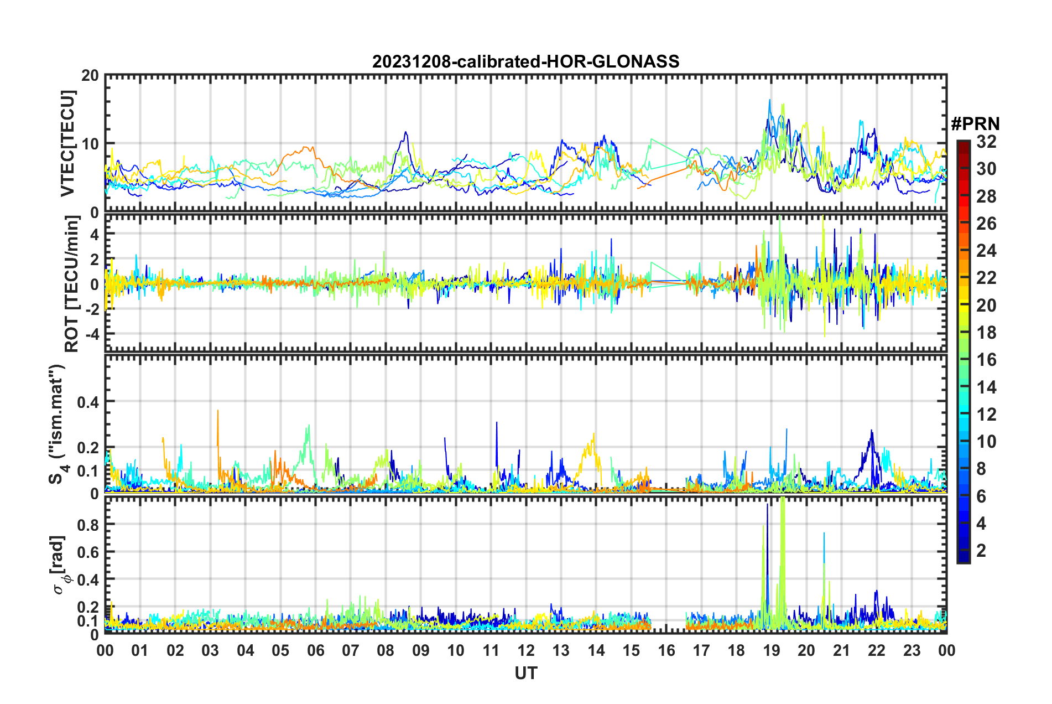This screenshot has width=1052, height=704.
Task: Select the sigma-phi phase scintillation plot panel
Action: (x=525, y=565)
